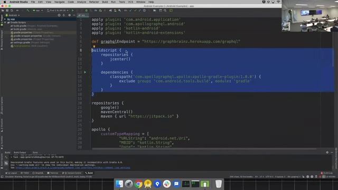Click the Collapse All icon in Project panel
This screenshot has width=338, height=190.
64,15
